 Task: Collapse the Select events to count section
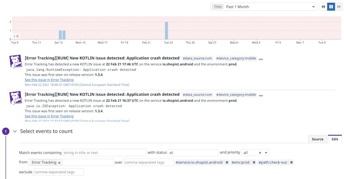[x=15, y=131]
